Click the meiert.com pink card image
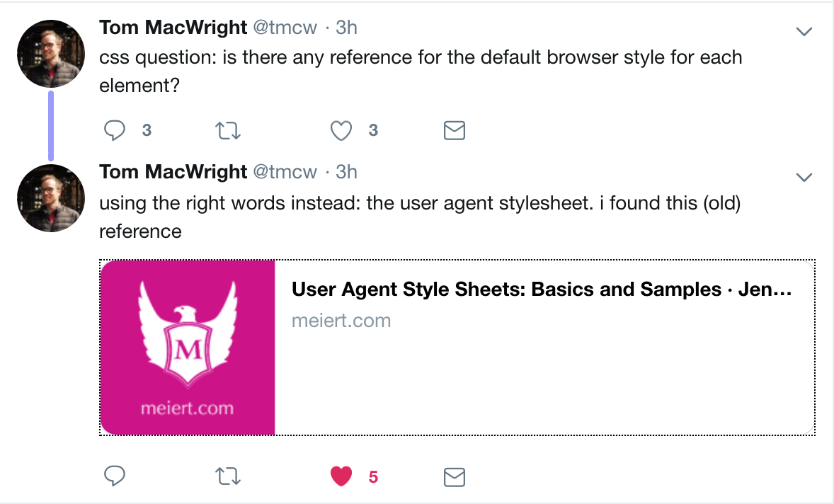This screenshot has height=504, width=834. (188, 347)
